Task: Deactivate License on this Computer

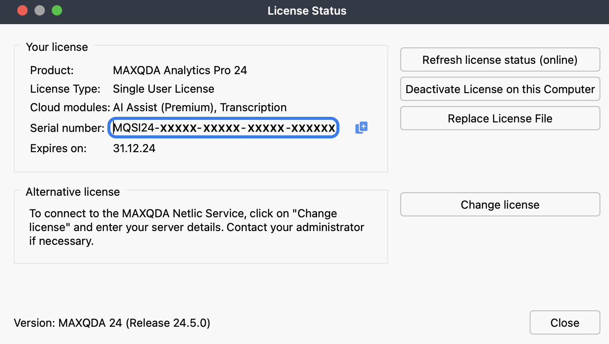Action: (500, 89)
